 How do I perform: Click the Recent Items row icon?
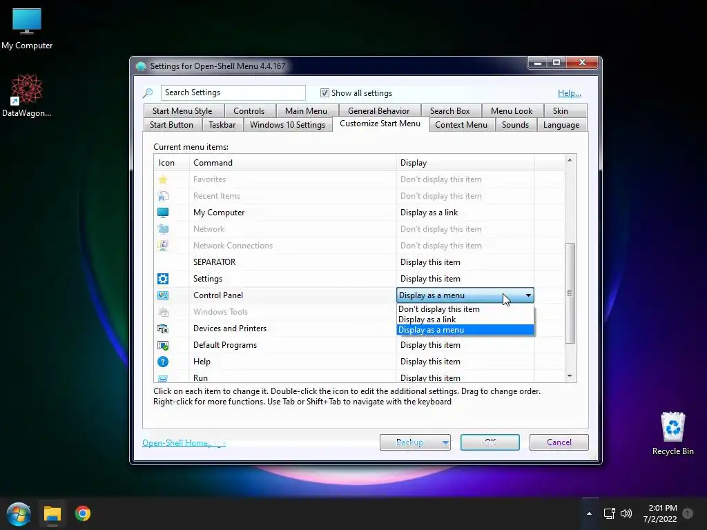click(x=163, y=196)
